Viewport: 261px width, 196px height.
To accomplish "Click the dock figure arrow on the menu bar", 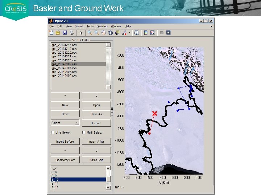I will click(211, 26).
